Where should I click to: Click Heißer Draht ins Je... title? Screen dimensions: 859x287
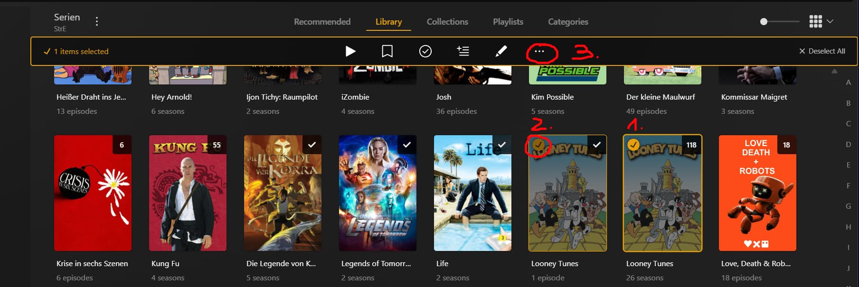91,97
